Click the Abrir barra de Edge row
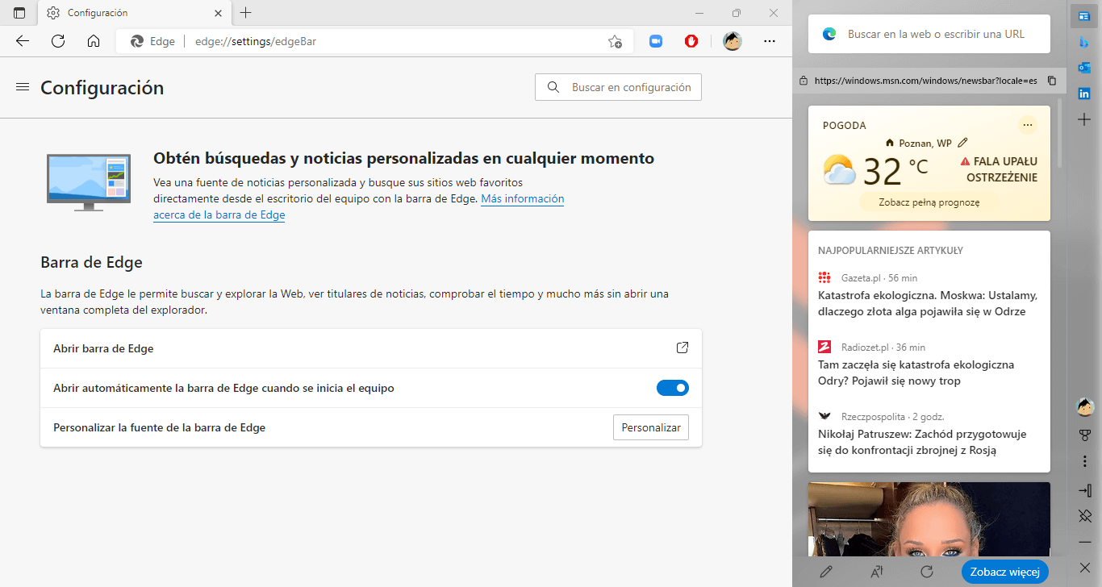This screenshot has width=1102, height=587. (371, 348)
